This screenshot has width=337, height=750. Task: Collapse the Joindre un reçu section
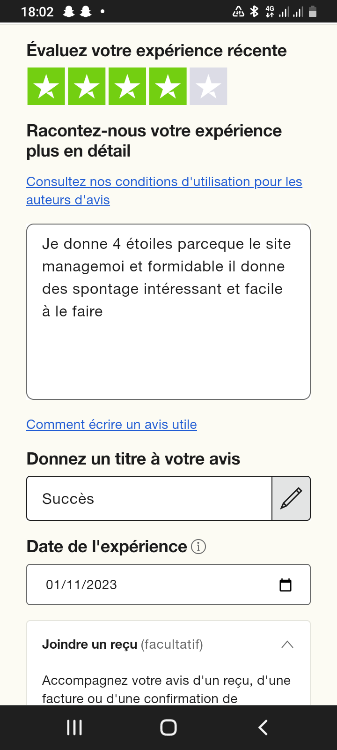coord(287,645)
